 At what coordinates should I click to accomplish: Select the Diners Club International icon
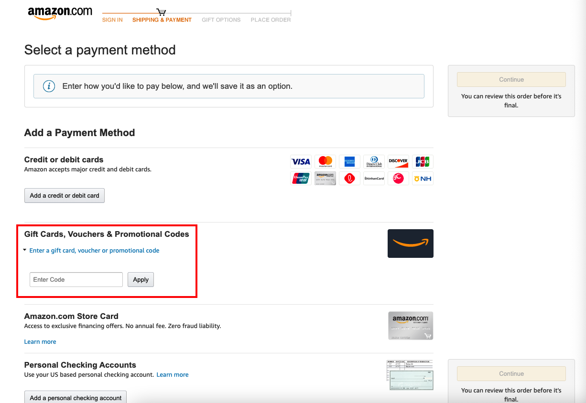tap(374, 161)
